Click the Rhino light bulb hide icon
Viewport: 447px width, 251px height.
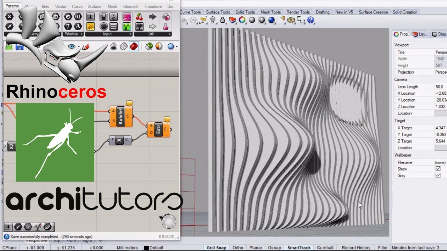pyautogui.click(x=213, y=20)
